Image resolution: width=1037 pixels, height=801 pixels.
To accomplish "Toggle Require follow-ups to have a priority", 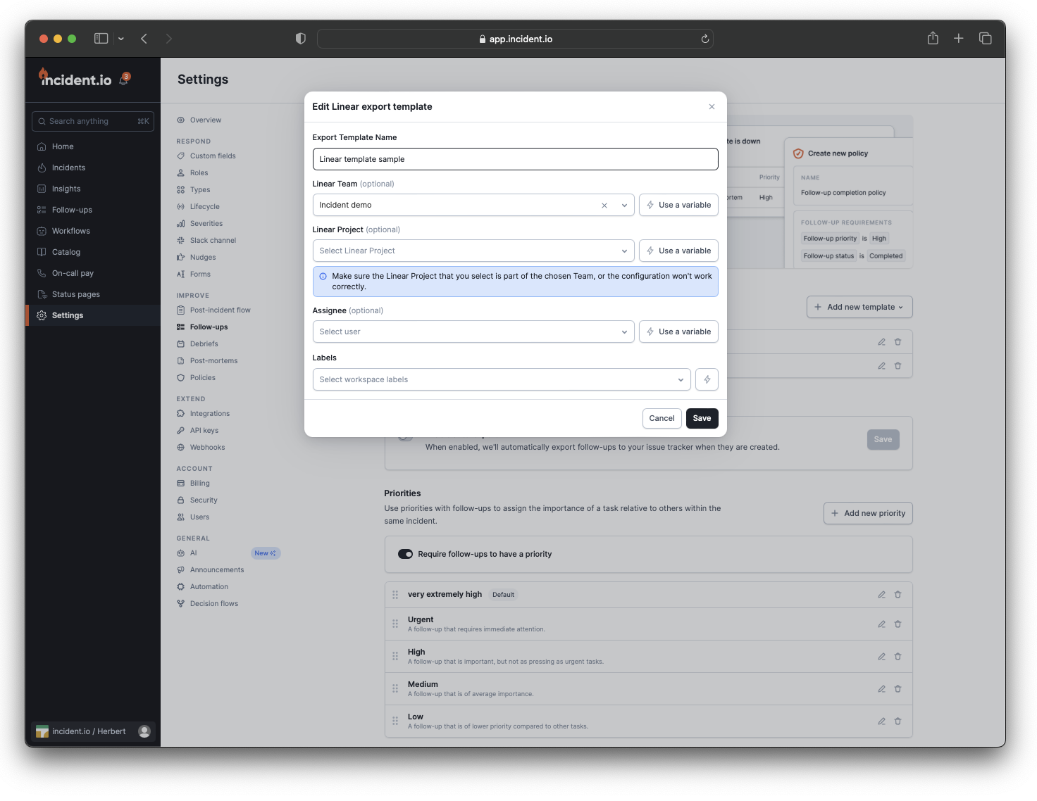I will point(405,555).
